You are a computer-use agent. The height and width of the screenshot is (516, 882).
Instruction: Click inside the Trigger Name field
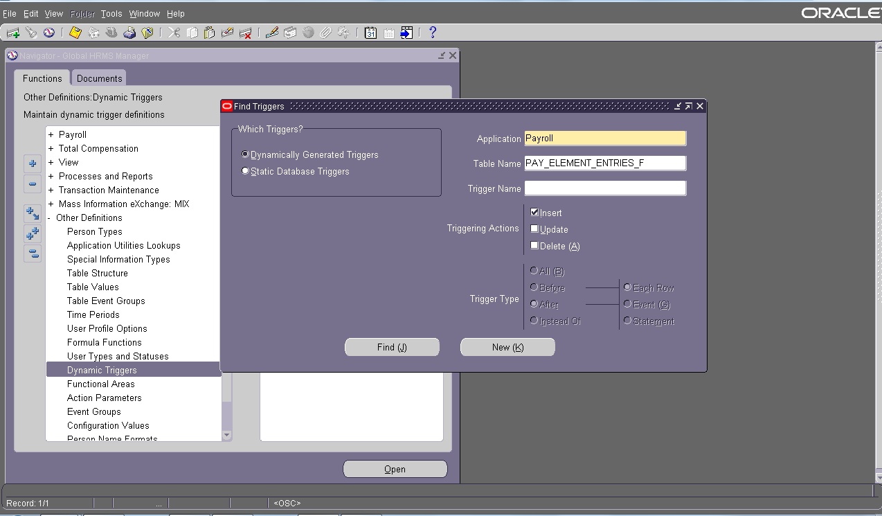604,188
